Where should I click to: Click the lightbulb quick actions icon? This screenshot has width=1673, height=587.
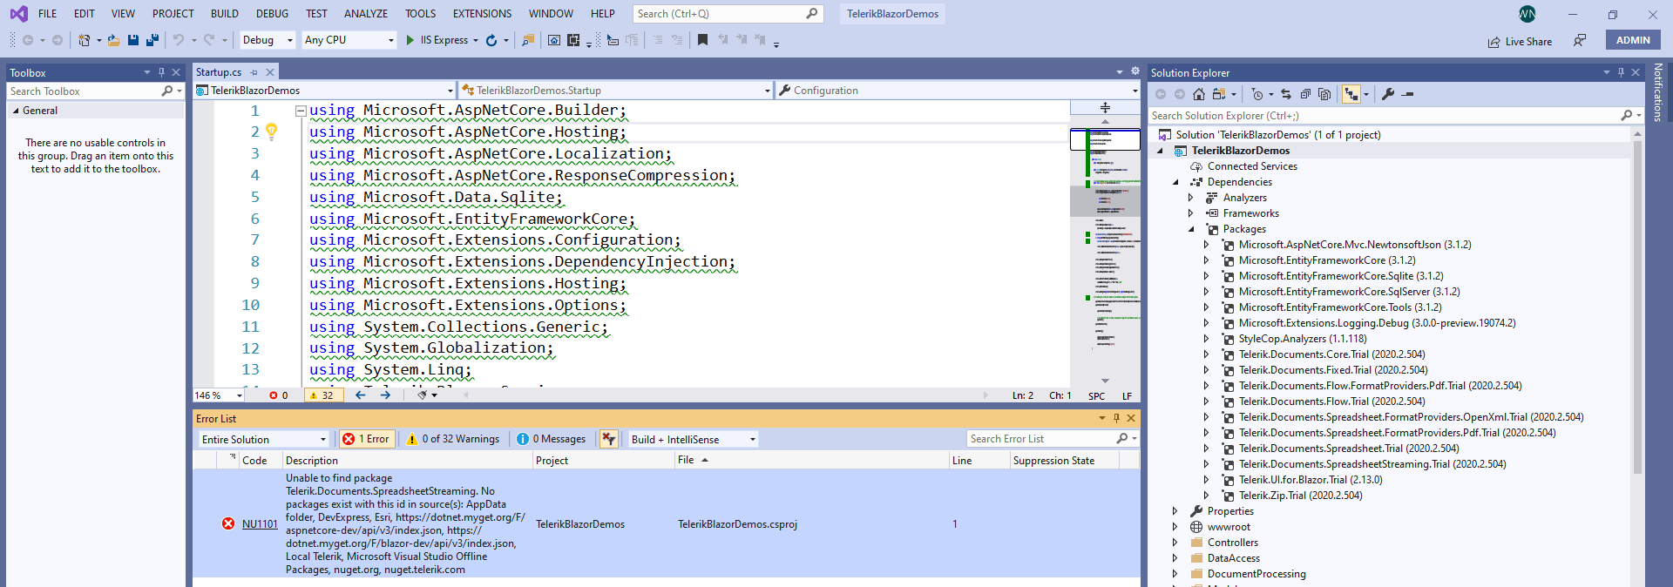click(x=272, y=132)
